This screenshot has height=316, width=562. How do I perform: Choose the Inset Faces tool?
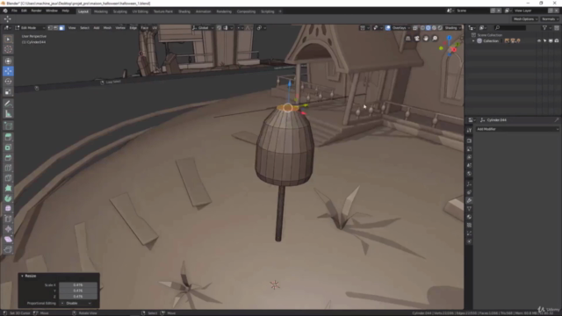coord(8,147)
